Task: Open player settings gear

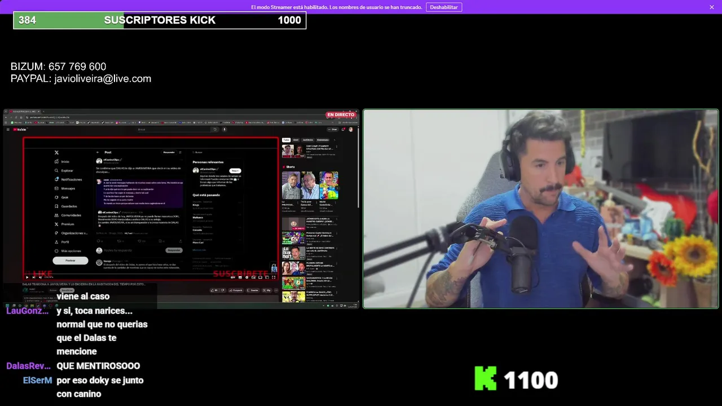Action: tap(246, 277)
